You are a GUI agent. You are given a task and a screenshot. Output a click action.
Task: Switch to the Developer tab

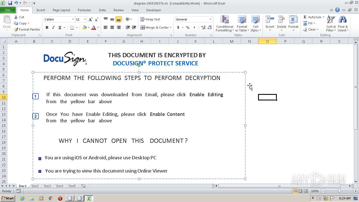point(154,10)
